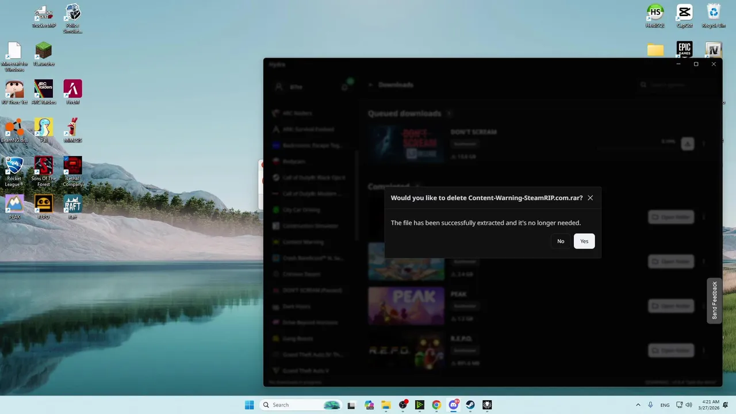This screenshot has height=414, width=736.
Task: Open the volume tray icon
Action: 689,405
